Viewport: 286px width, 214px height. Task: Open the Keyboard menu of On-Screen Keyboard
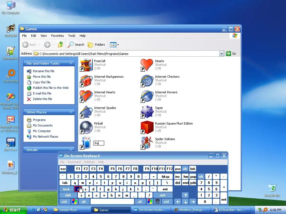coord(74,162)
